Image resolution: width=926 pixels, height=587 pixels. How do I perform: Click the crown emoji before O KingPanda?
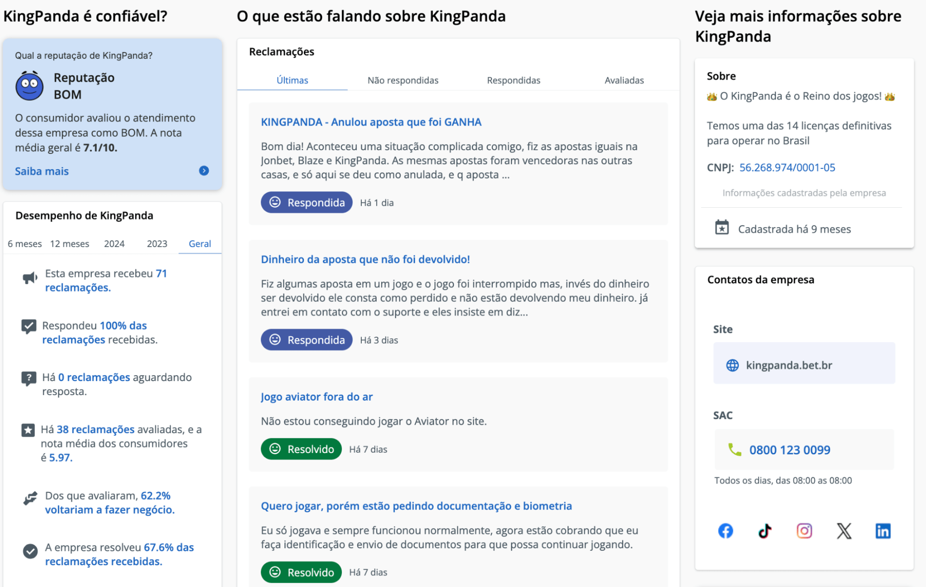tap(712, 96)
